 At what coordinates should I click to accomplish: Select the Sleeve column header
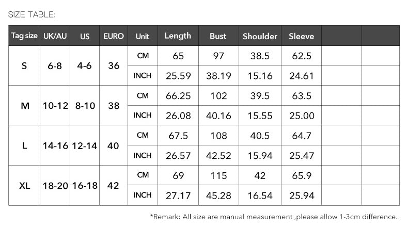pyautogui.click(x=301, y=36)
